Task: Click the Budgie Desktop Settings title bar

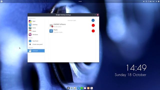Action: point(63,15)
